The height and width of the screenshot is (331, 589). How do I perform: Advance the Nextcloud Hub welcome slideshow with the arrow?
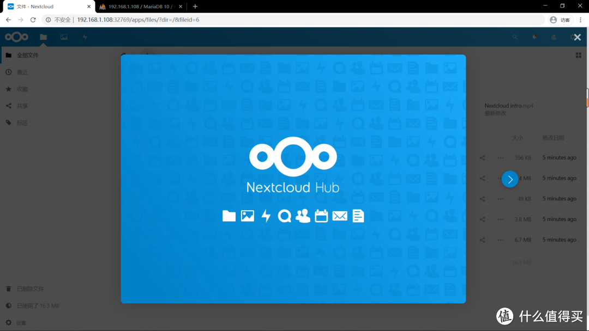(509, 179)
